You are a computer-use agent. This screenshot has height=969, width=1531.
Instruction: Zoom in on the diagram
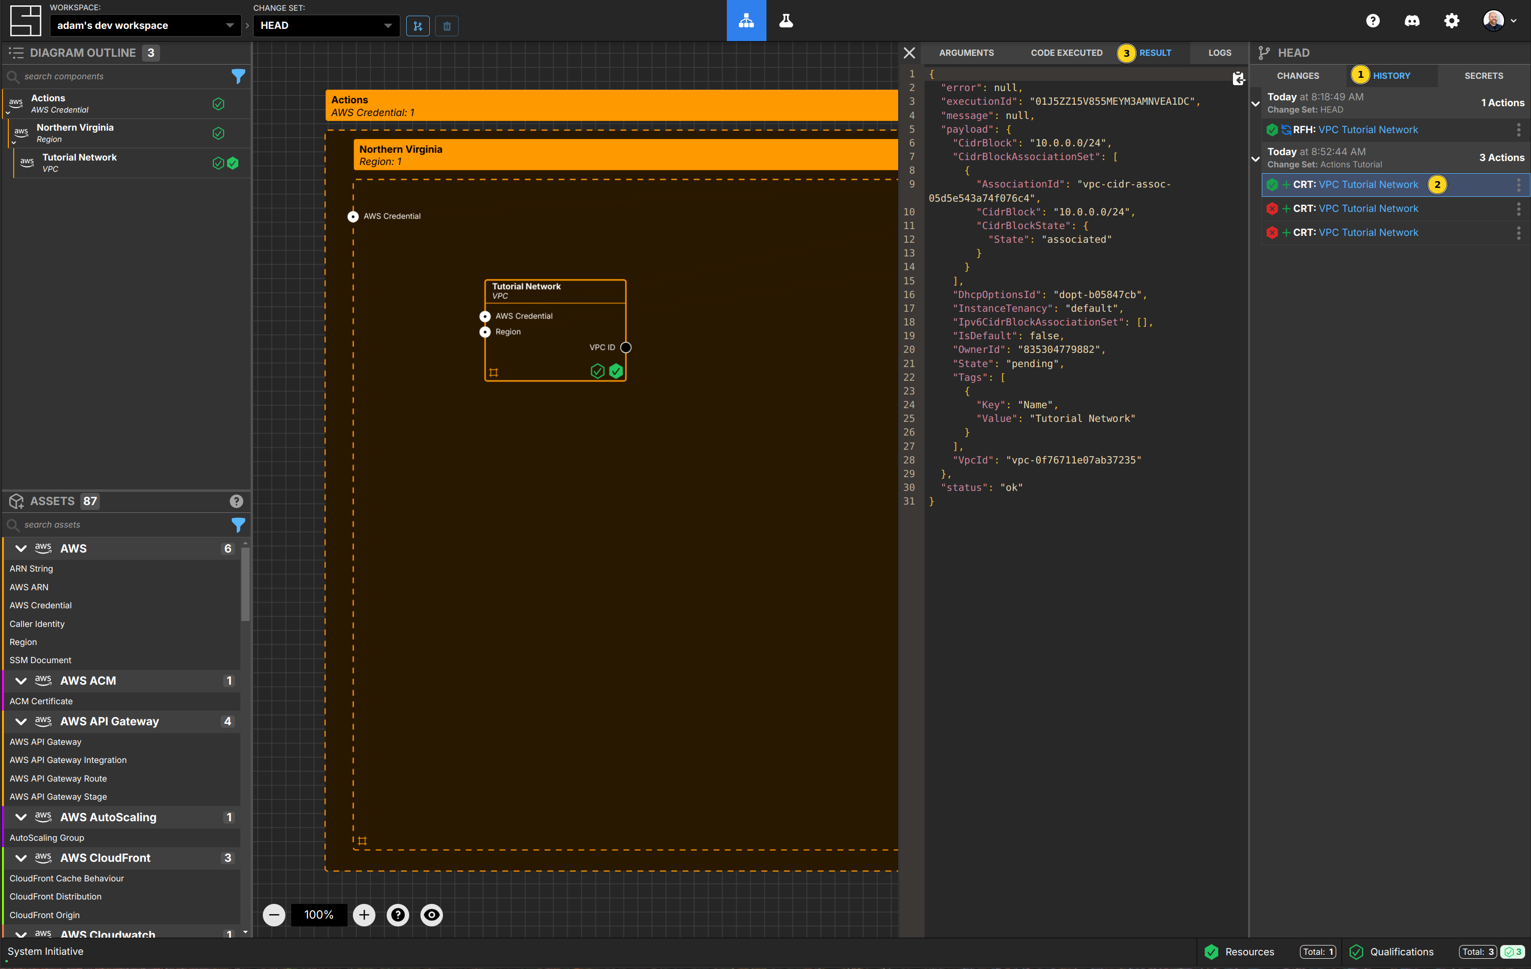point(364,915)
